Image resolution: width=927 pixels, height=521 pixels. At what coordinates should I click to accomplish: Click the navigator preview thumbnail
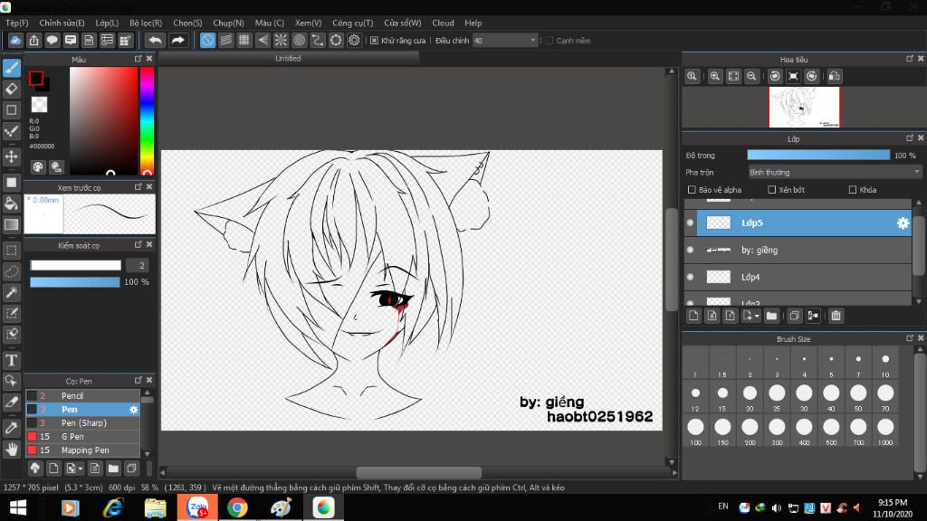(804, 107)
